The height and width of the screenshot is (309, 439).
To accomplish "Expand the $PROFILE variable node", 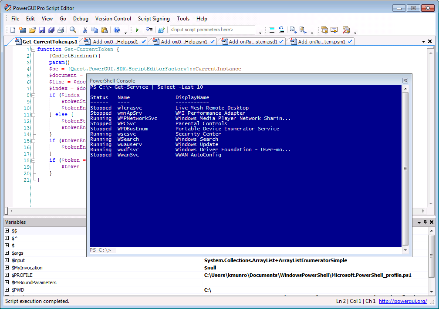I will (7, 275).
